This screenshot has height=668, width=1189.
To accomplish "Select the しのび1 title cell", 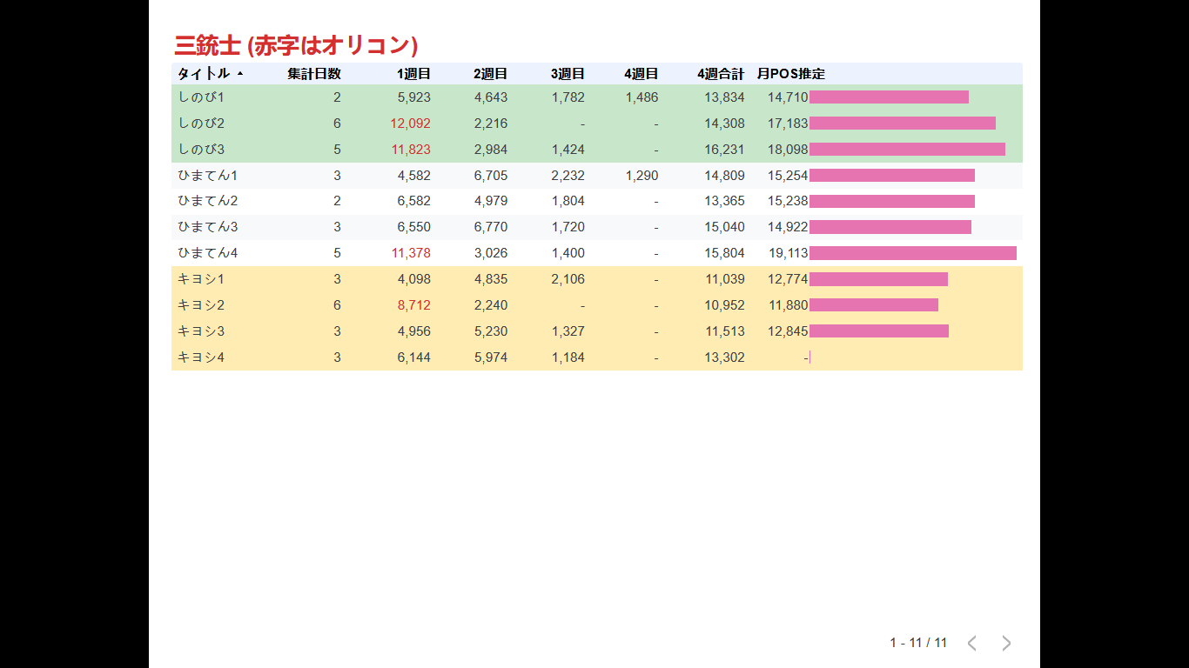I will pyautogui.click(x=201, y=97).
